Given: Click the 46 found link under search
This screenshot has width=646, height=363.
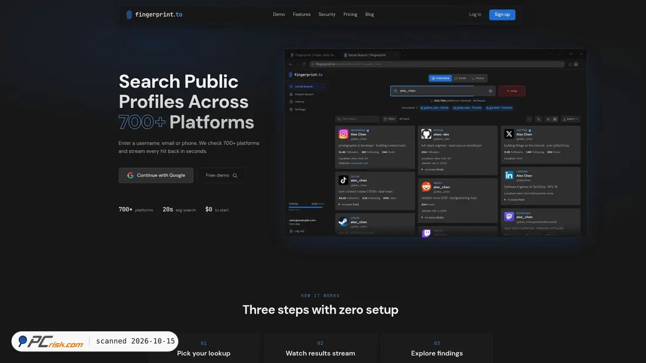Looking at the screenshot, I should [479, 101].
